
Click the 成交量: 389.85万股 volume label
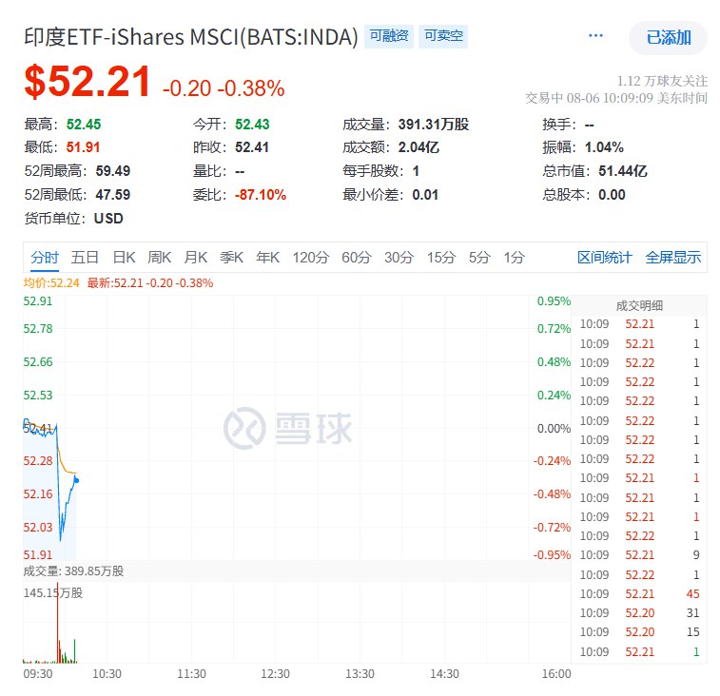[x=73, y=571]
